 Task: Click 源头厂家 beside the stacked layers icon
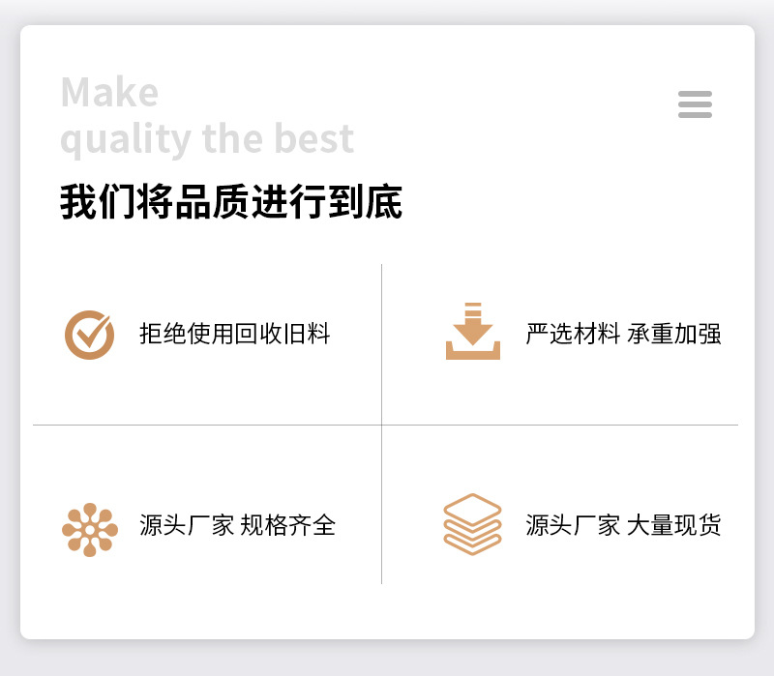pyautogui.click(x=573, y=524)
